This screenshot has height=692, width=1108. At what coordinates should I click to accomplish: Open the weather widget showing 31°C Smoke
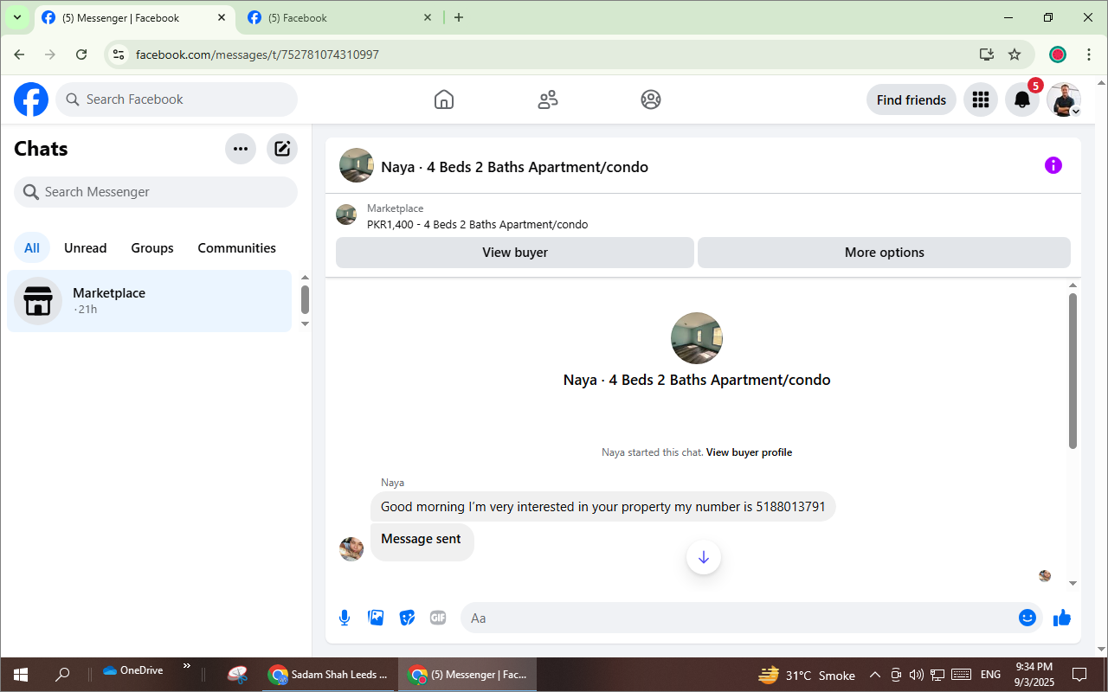point(807,675)
